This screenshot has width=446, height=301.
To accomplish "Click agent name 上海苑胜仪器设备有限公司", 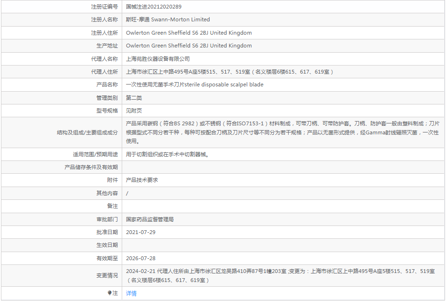I will click(157, 59).
